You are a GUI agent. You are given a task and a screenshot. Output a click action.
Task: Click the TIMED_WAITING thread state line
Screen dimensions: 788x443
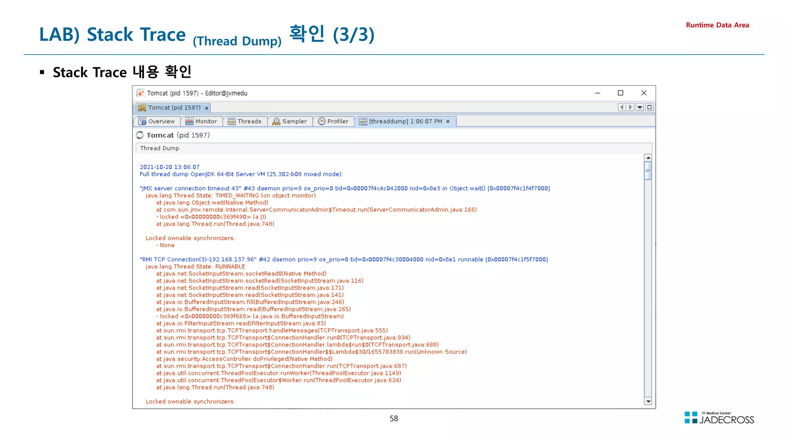click(230, 195)
